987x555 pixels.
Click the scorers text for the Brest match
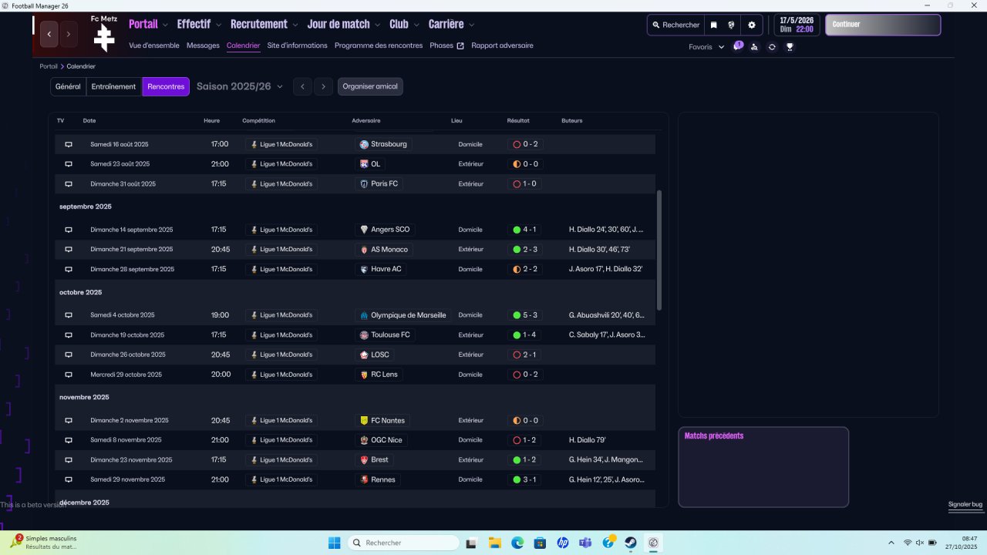point(605,460)
